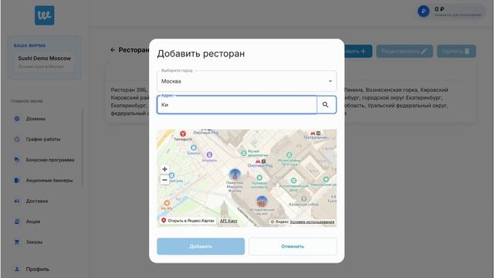Image resolution: width=494 pixels, height=278 pixels.
Task: Click the Нулевой километр marker
Action: [x=259, y=178]
